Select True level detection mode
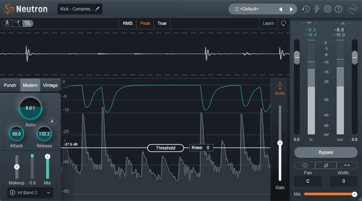Viewport: 362px width, 201px height. 162,23
